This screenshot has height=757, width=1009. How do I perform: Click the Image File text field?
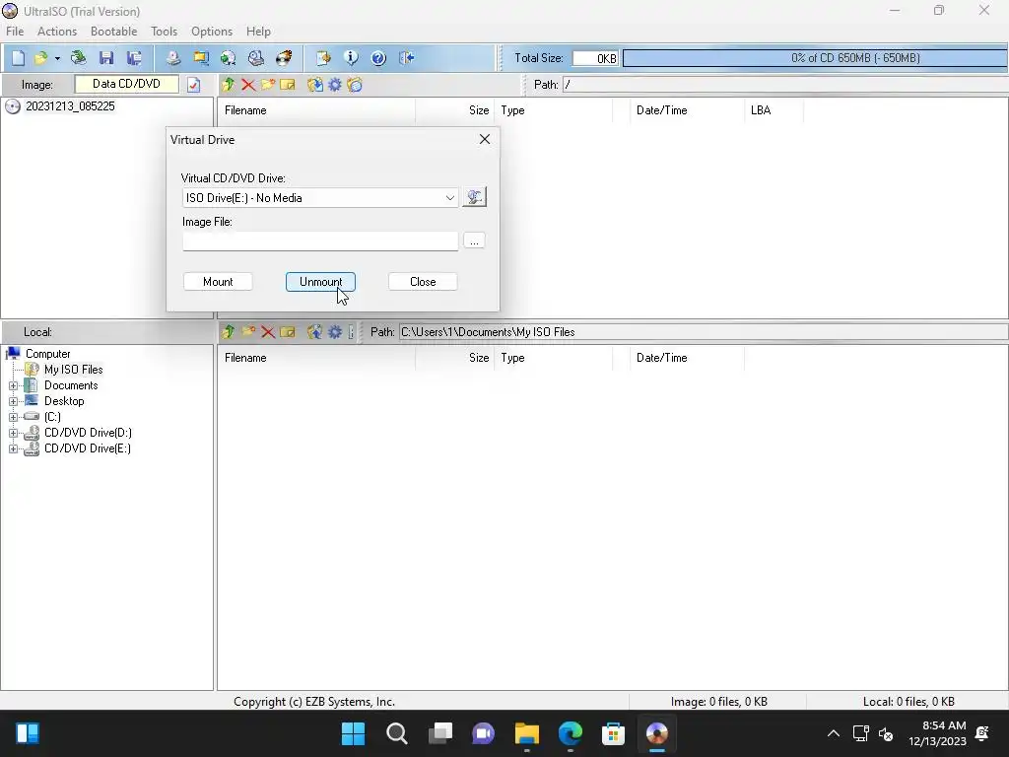(x=320, y=241)
